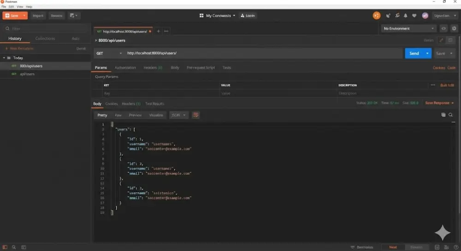
Task: Open the Cookies link
Action: click(439, 68)
